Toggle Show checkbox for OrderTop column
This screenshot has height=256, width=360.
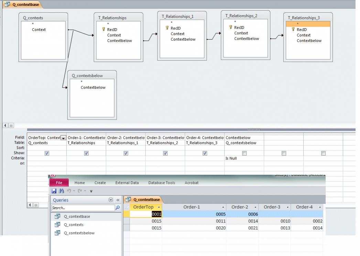click(x=47, y=153)
